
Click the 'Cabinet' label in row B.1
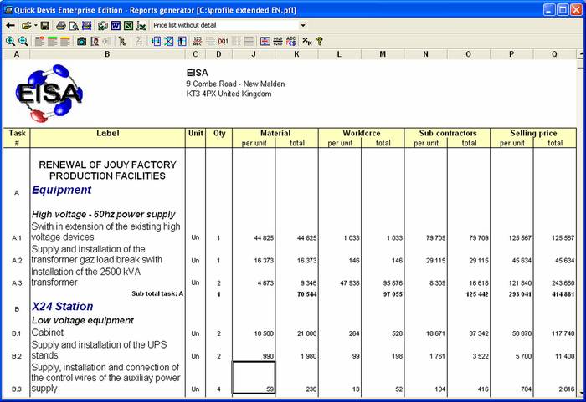(48, 333)
